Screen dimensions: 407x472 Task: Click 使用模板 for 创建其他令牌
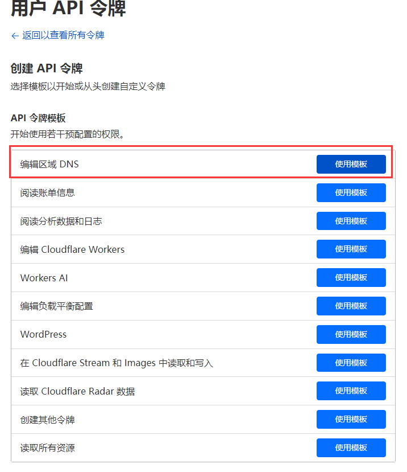351,420
